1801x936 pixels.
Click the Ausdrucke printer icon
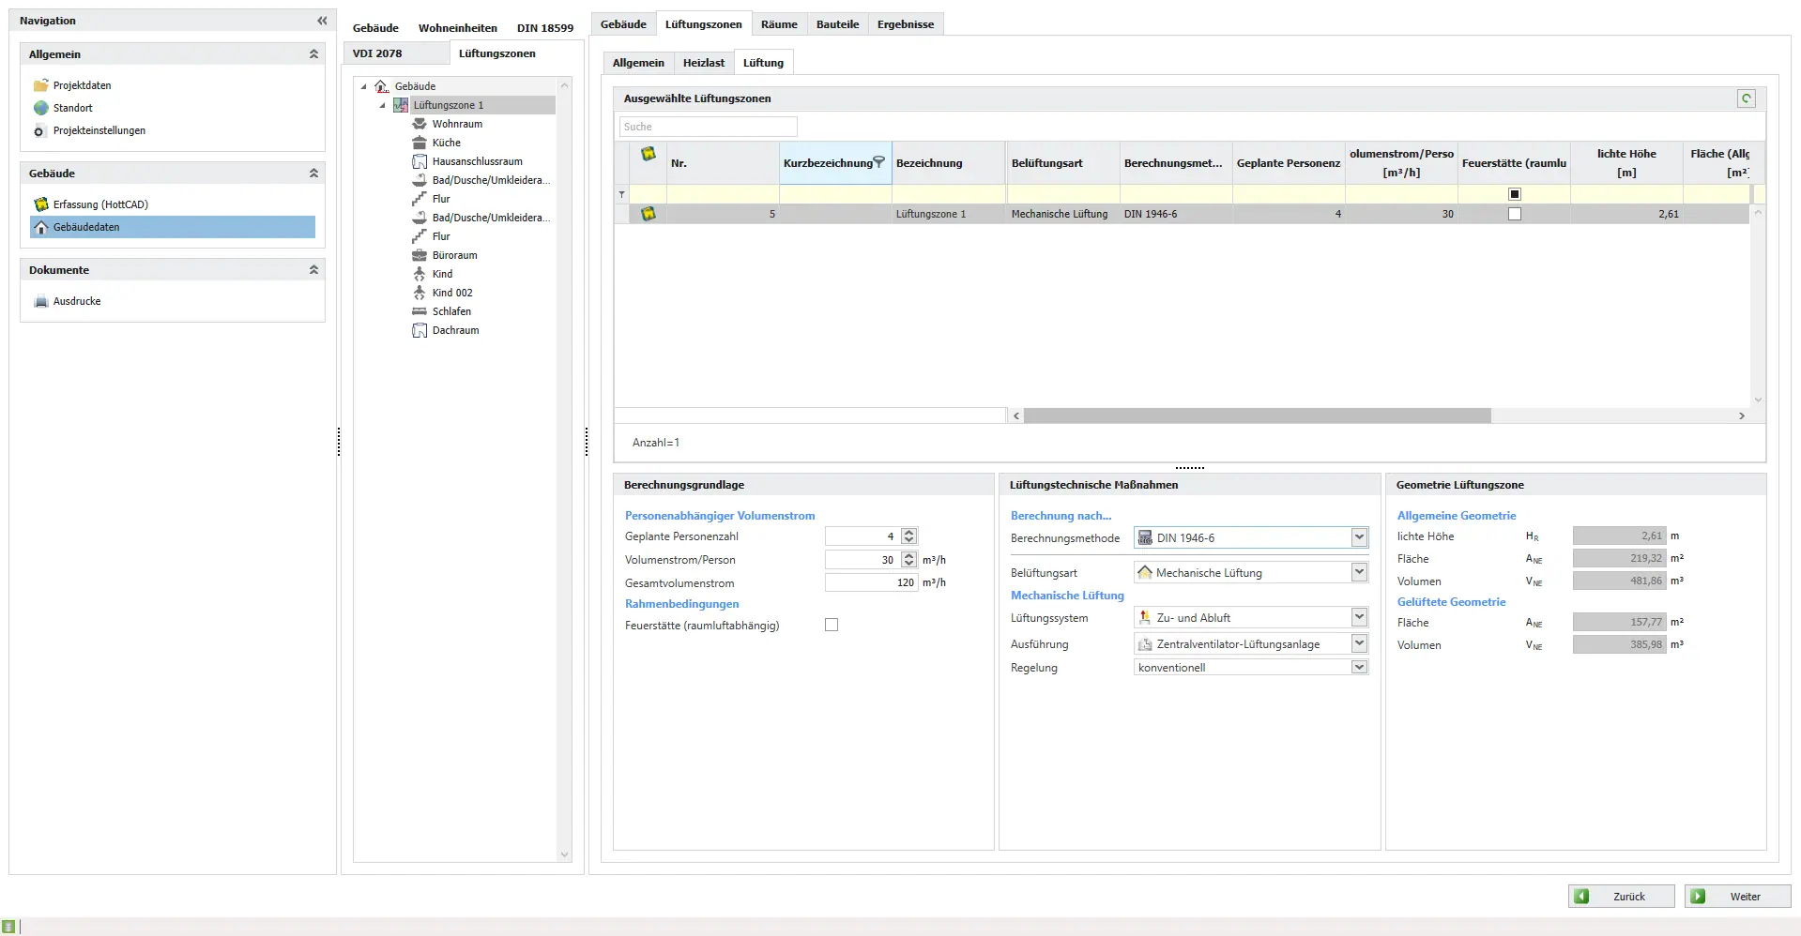[41, 302]
